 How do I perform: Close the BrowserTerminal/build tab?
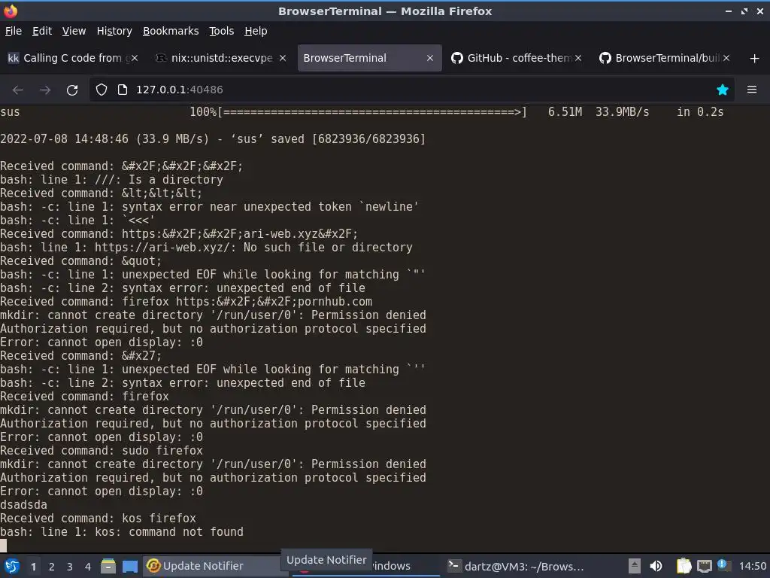[x=726, y=58]
